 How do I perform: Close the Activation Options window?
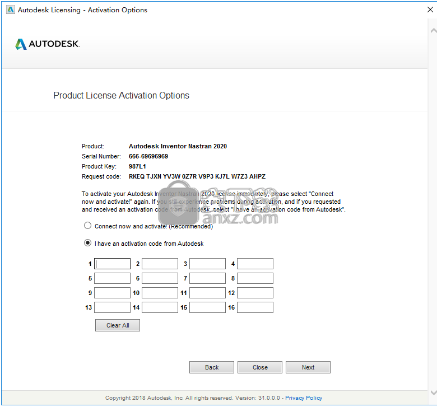pos(430,10)
